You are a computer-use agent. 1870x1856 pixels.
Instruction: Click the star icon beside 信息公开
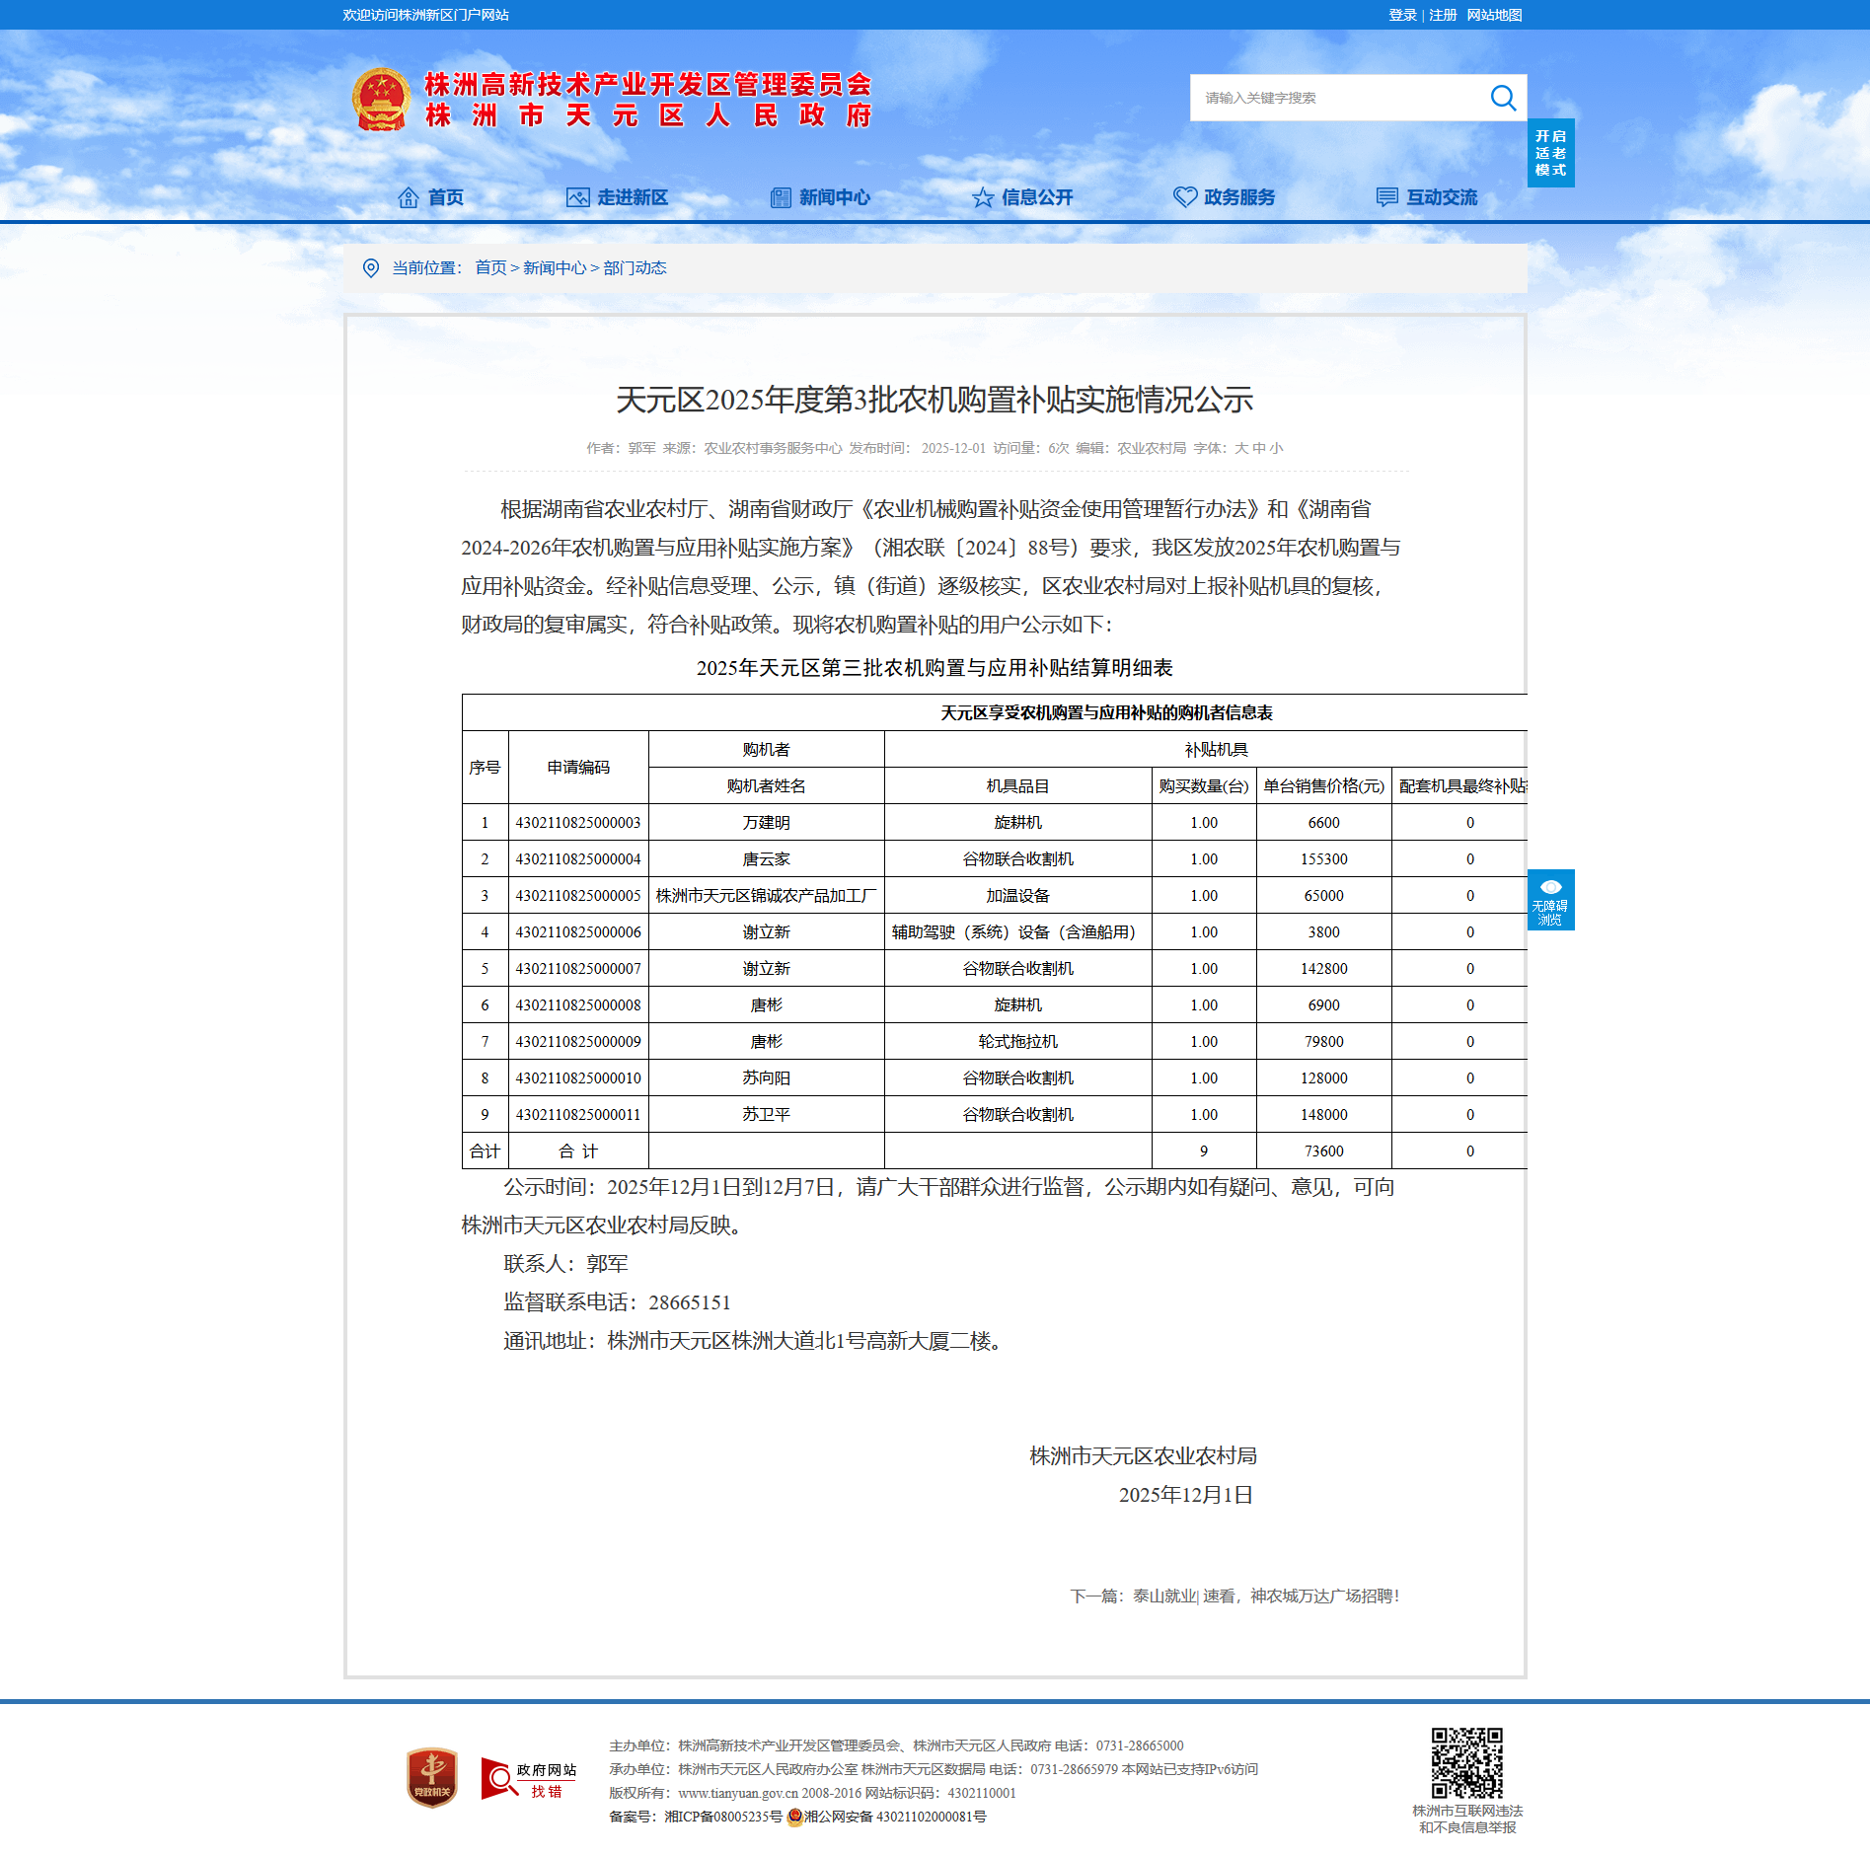(982, 197)
